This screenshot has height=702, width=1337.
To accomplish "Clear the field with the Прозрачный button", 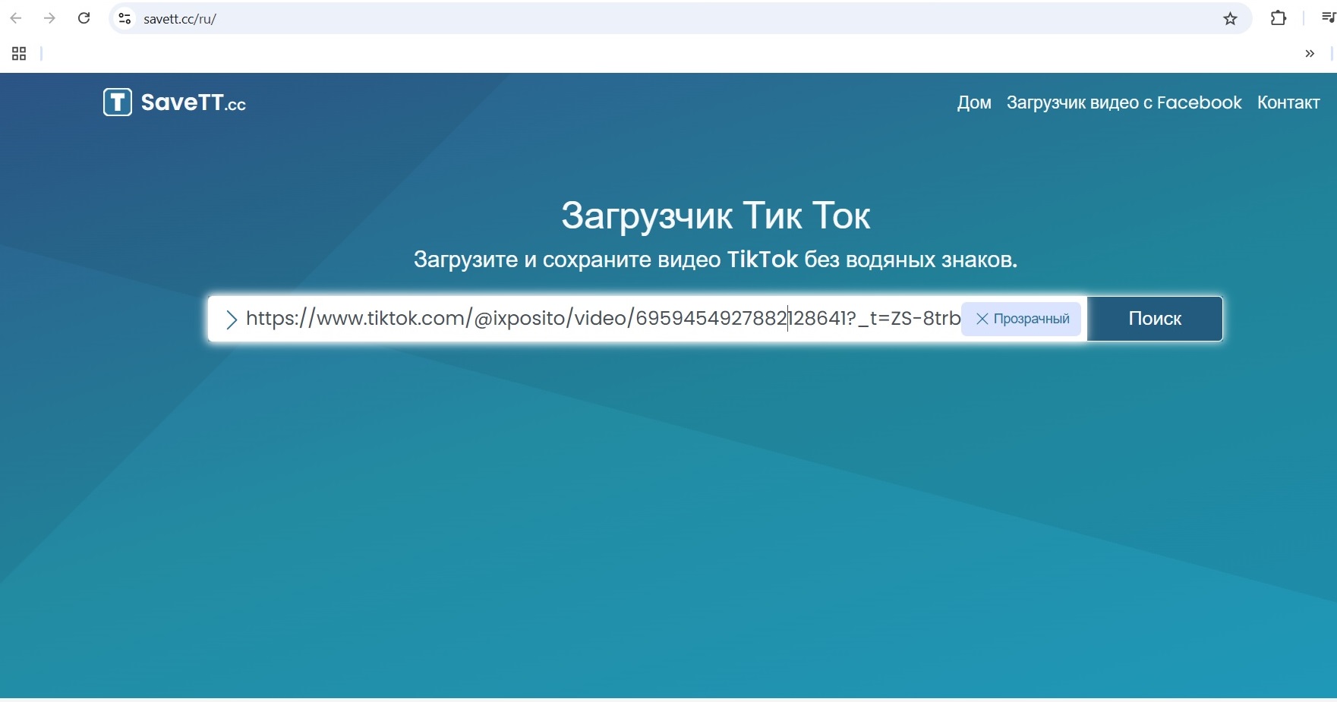I will (x=1021, y=319).
